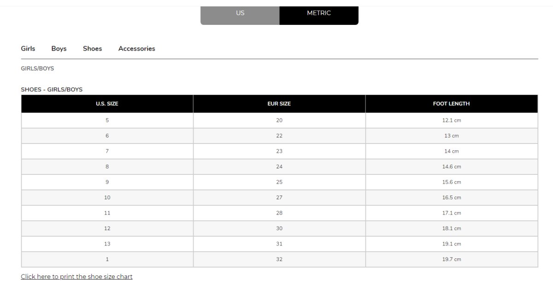Select the GIRLS/BOYS section label
553x298 pixels.
coord(37,68)
